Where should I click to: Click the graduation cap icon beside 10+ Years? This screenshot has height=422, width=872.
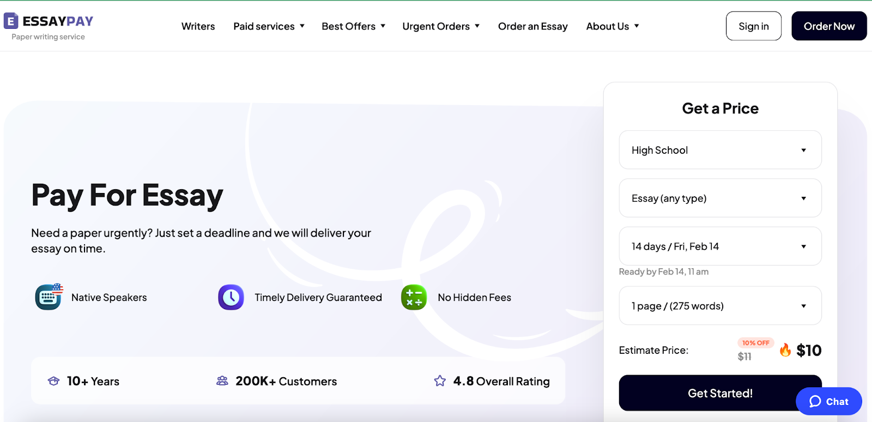(53, 381)
